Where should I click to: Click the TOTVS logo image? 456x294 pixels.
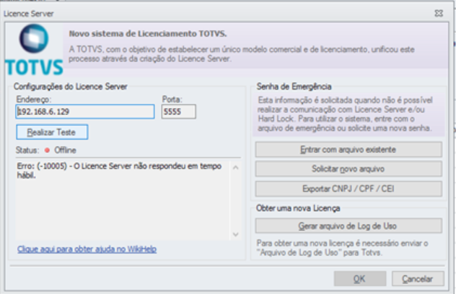pyautogui.click(x=34, y=50)
